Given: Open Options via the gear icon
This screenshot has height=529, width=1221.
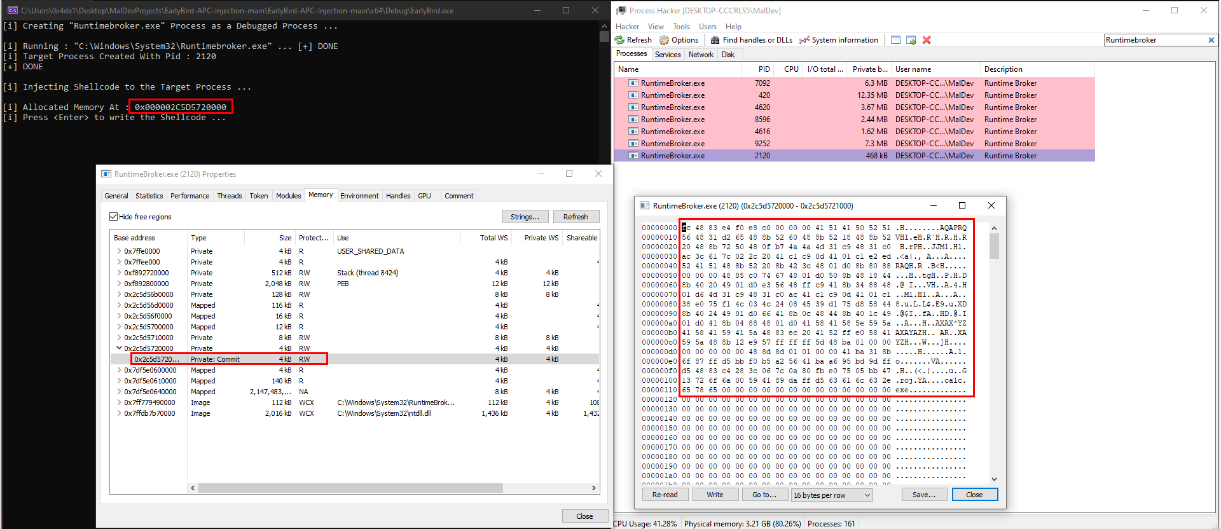Looking at the screenshot, I should (x=664, y=40).
